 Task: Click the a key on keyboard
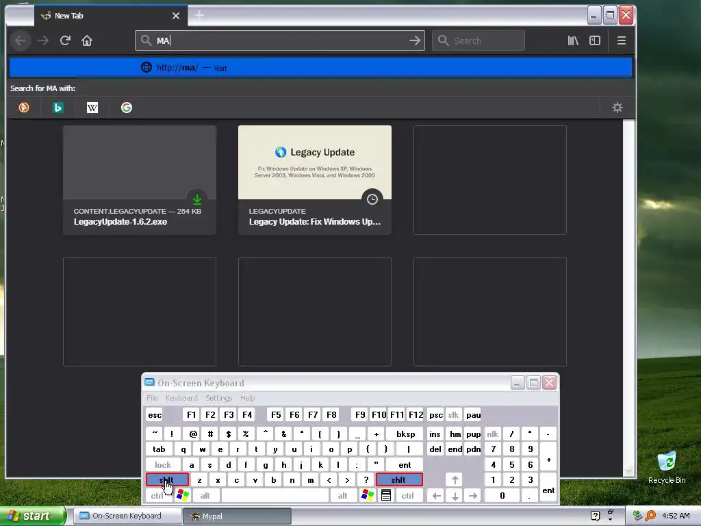point(192,465)
